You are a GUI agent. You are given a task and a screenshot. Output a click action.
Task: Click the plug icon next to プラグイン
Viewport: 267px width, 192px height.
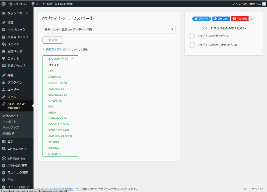(x=4, y=83)
